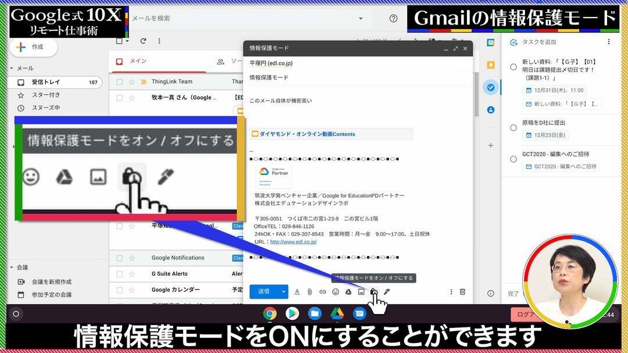Viewport: 628px width, 353px height.
Task: Select the 牧本一真 さん email checkbox
Action: [119, 98]
